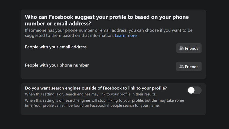The image size is (229, 129).
Task: Click the friends icon beside phone number
Action: [181, 67]
